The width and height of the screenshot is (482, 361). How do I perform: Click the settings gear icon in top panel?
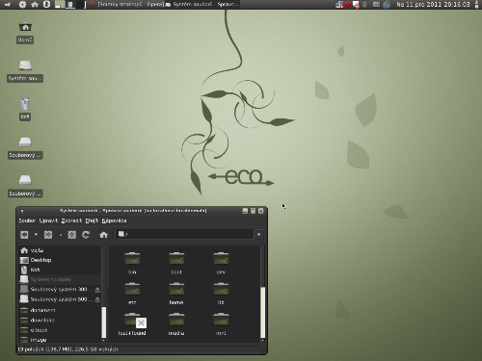[22, 5]
